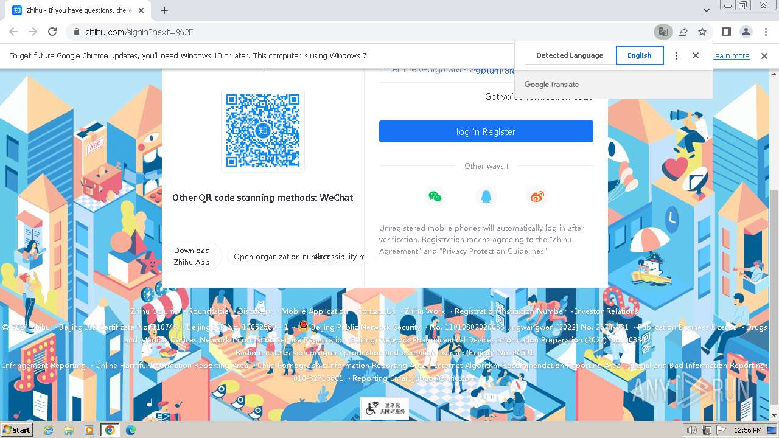
Task: Click the log in Register button
Action: click(486, 131)
